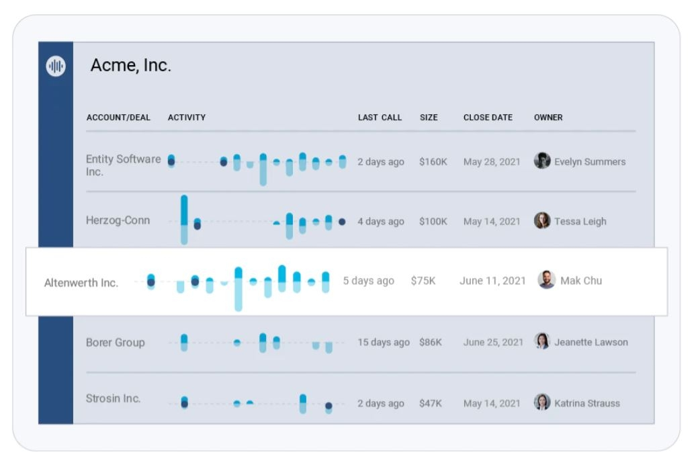
Task: Click the 5 days ago cell
Action: (368, 280)
